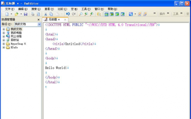Image resolution: width=191 pixels, height=119 pixels.
Task: Toggle Wrap by Characters icon
Action: click(112, 14)
